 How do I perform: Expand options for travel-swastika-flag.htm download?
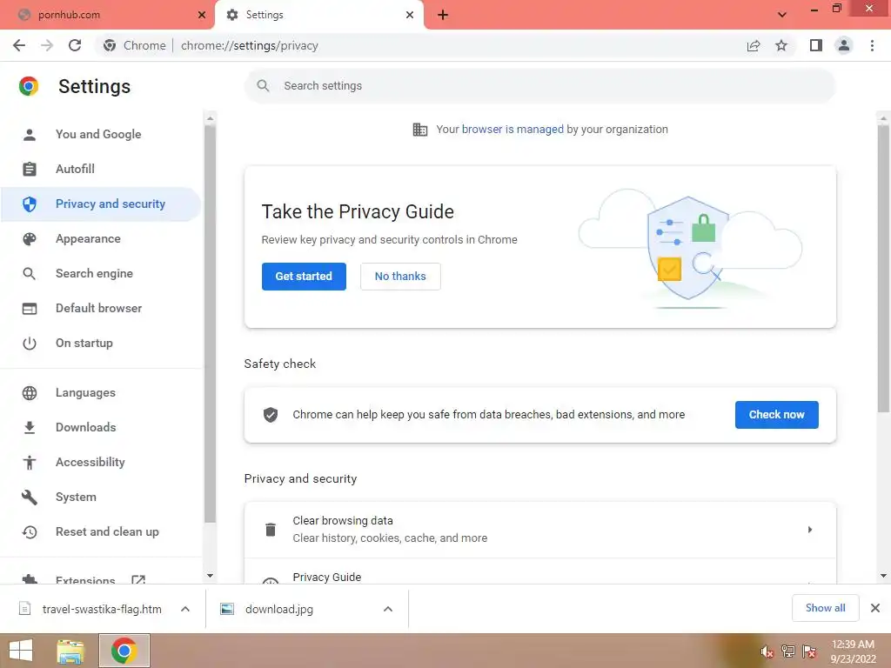[185, 609]
